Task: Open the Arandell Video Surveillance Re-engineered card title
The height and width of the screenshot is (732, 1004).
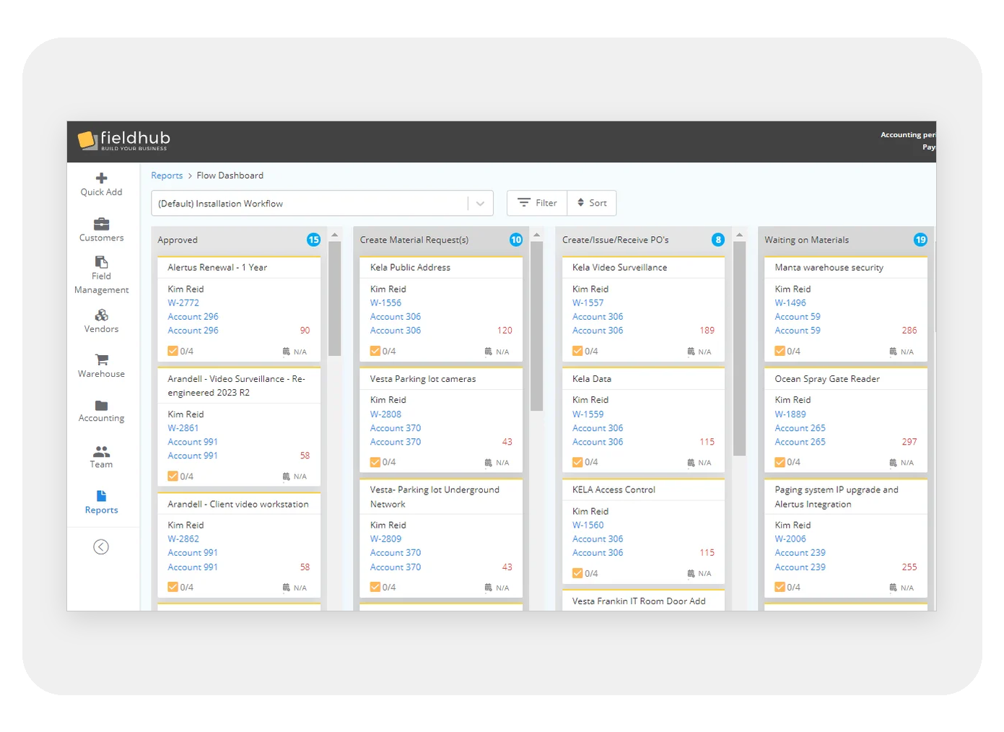Action: click(x=237, y=385)
